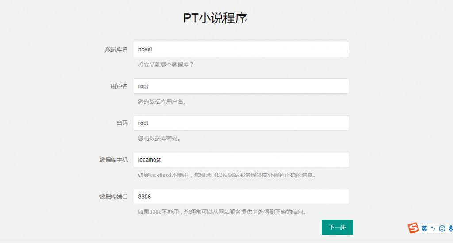Click the hint 您的数据库用户名。
Image resolution: width=453 pixels, height=243 pixels.
tap(162, 101)
